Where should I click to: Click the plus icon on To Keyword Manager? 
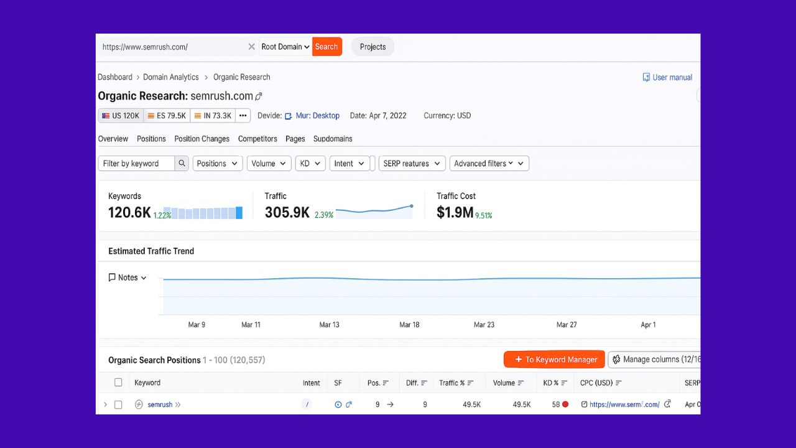[518, 360]
